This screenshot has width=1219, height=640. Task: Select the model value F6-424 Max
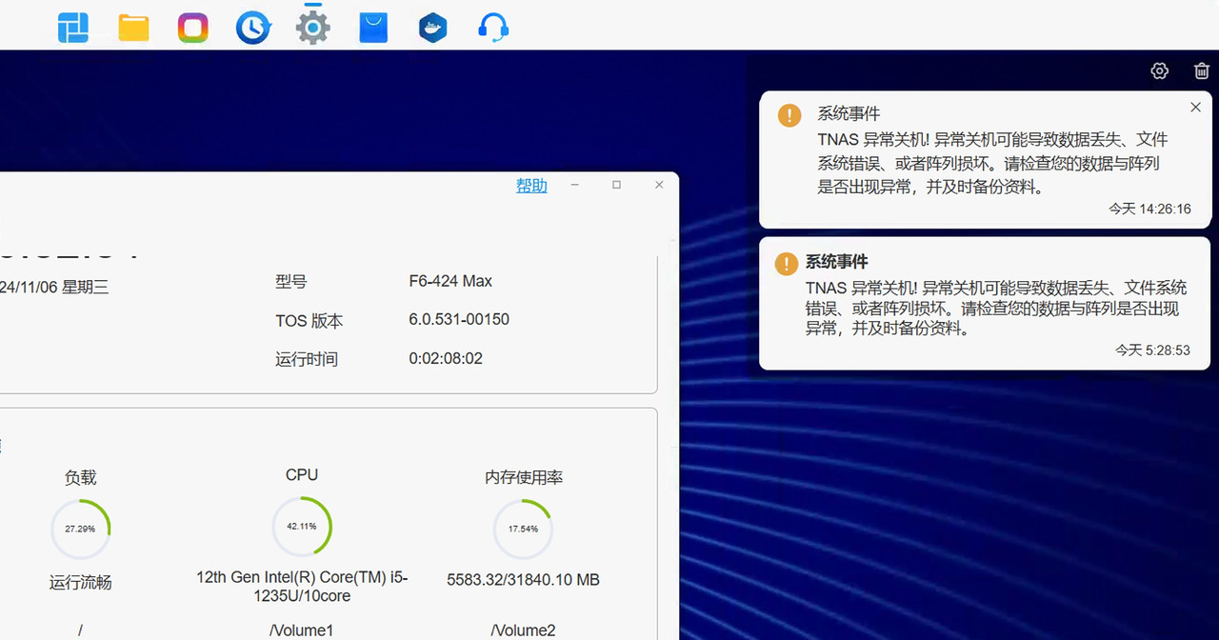point(450,281)
